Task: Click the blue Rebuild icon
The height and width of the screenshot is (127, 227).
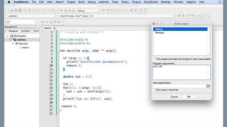Action: [70, 11]
